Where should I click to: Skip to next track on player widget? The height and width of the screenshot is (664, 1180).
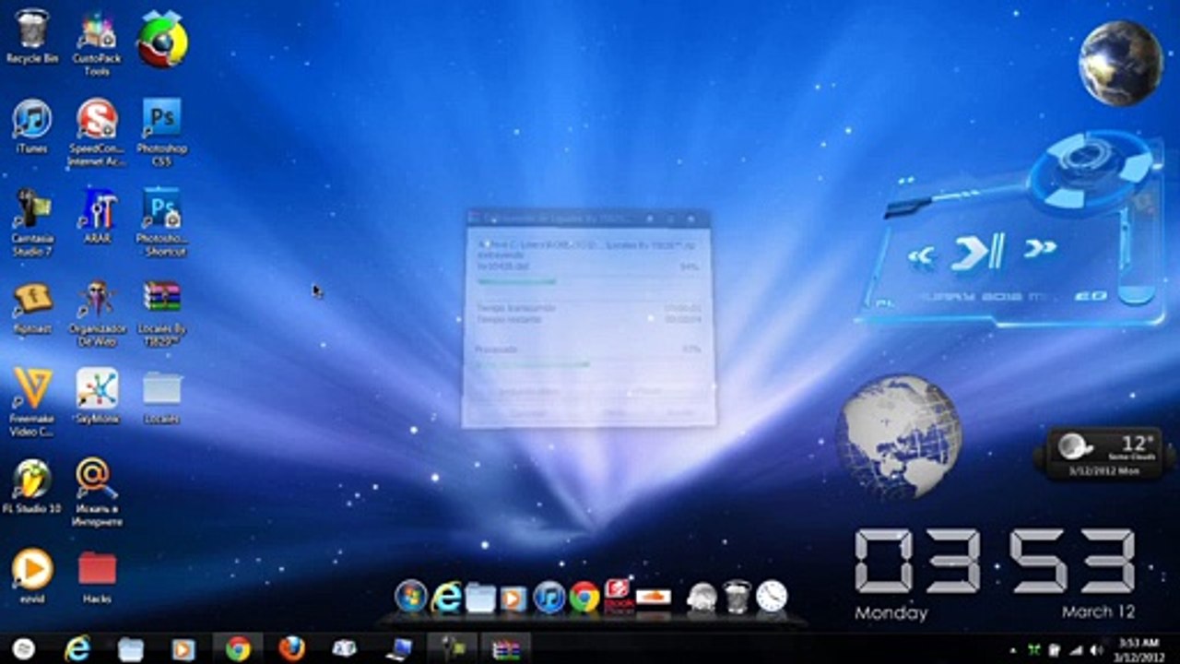click(1040, 247)
